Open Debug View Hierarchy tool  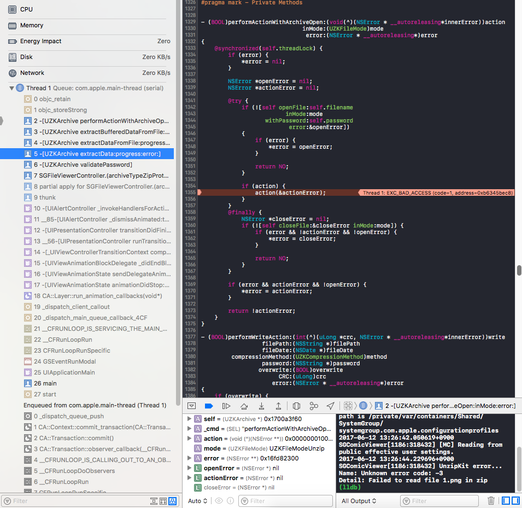coord(296,406)
